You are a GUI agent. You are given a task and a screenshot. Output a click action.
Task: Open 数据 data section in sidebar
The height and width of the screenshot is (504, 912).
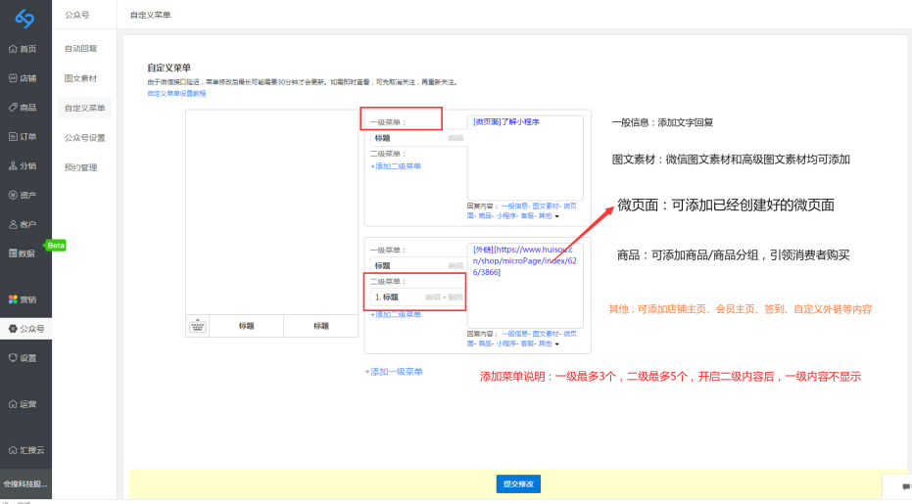point(23,253)
